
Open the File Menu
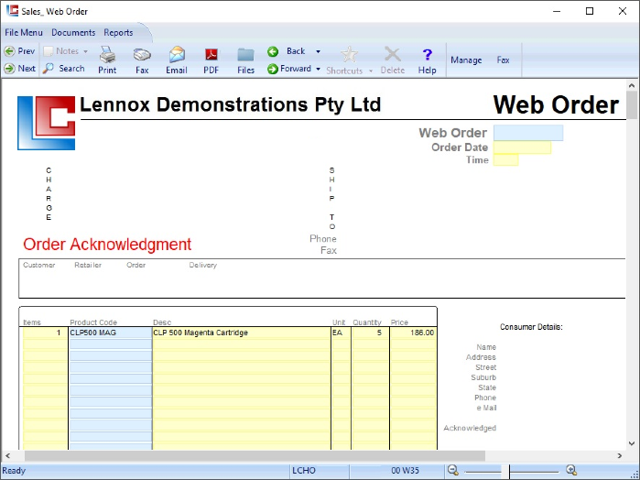point(24,32)
